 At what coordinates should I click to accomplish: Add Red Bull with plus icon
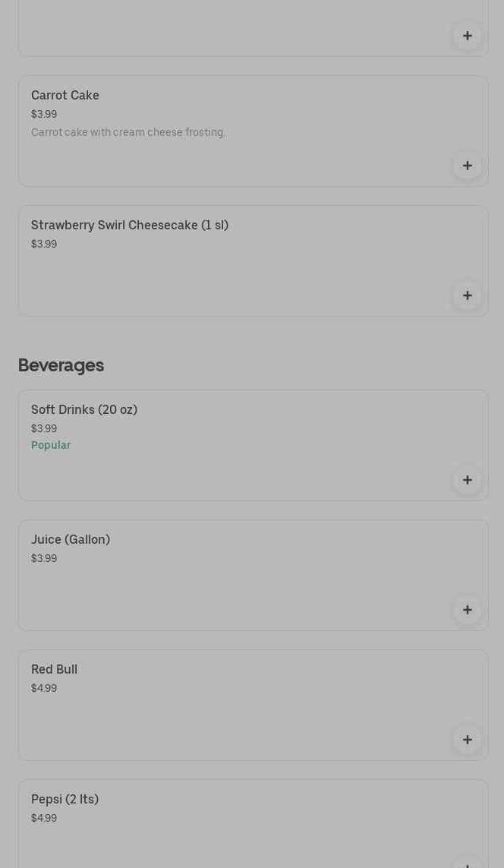pyautogui.click(x=468, y=740)
